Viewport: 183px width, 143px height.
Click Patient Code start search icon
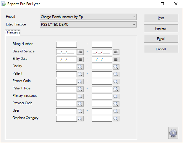(80, 82)
